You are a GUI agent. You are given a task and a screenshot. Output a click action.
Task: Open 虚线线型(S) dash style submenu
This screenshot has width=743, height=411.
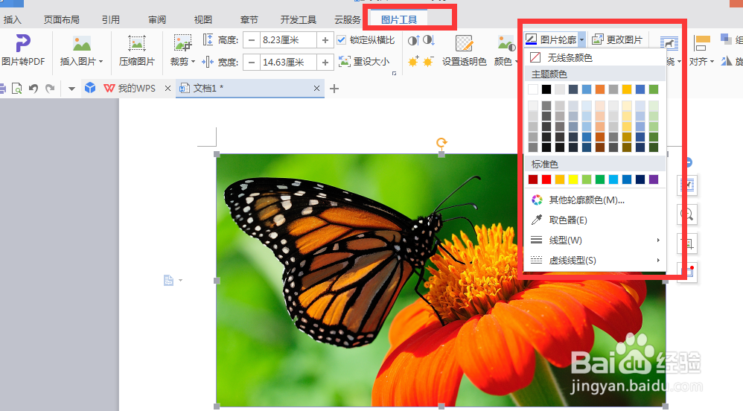[x=596, y=260]
